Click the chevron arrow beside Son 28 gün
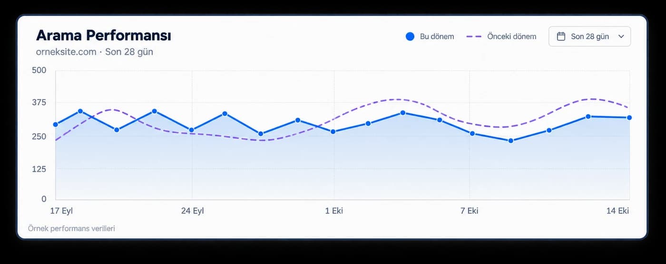Viewport: 666px width, 264px height. click(621, 37)
